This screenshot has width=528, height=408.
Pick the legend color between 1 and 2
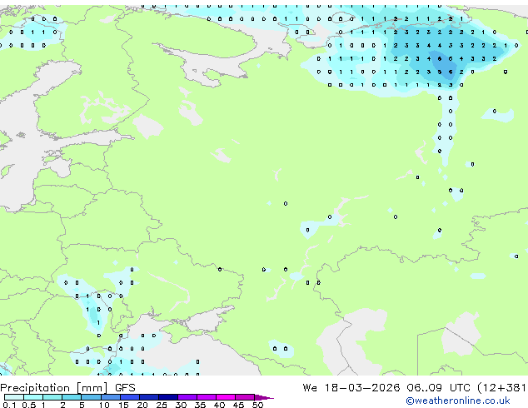coord(52,397)
